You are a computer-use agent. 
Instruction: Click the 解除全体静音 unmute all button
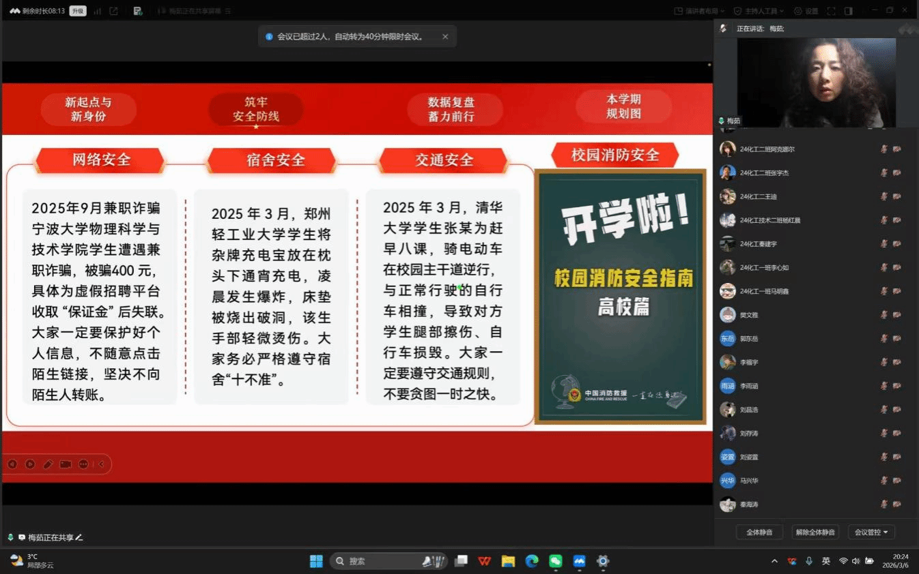815,532
